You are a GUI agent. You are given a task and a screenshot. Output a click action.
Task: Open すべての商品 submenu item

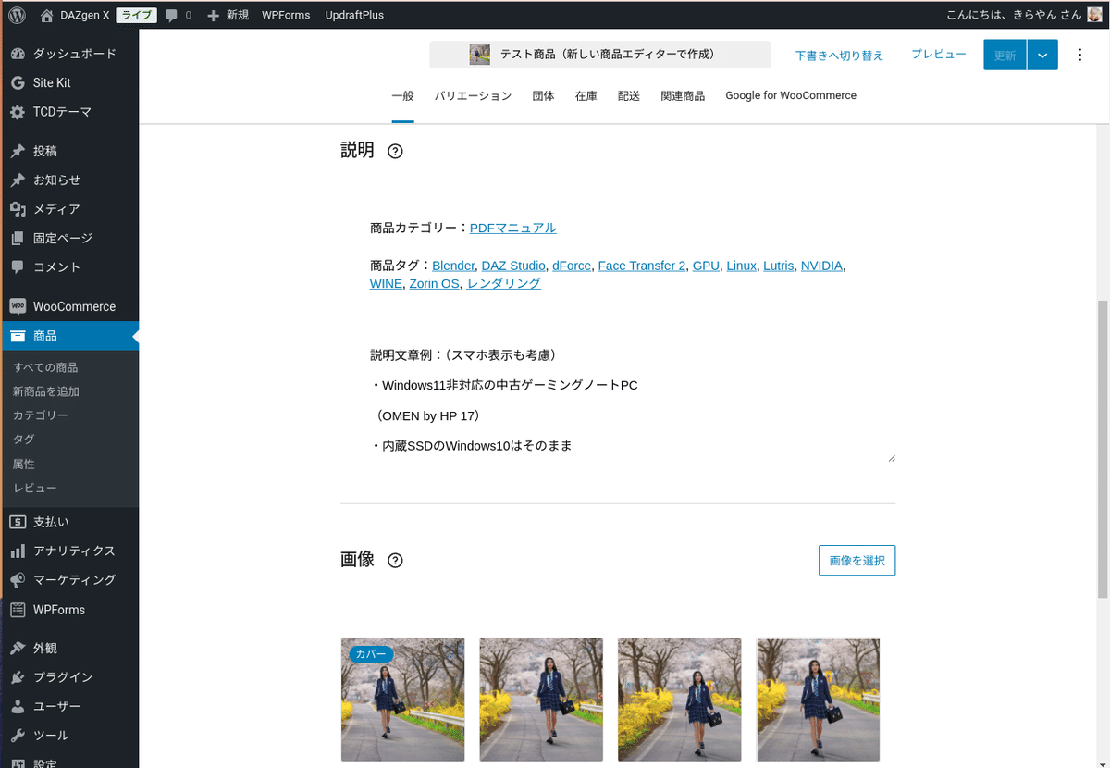[45, 367]
